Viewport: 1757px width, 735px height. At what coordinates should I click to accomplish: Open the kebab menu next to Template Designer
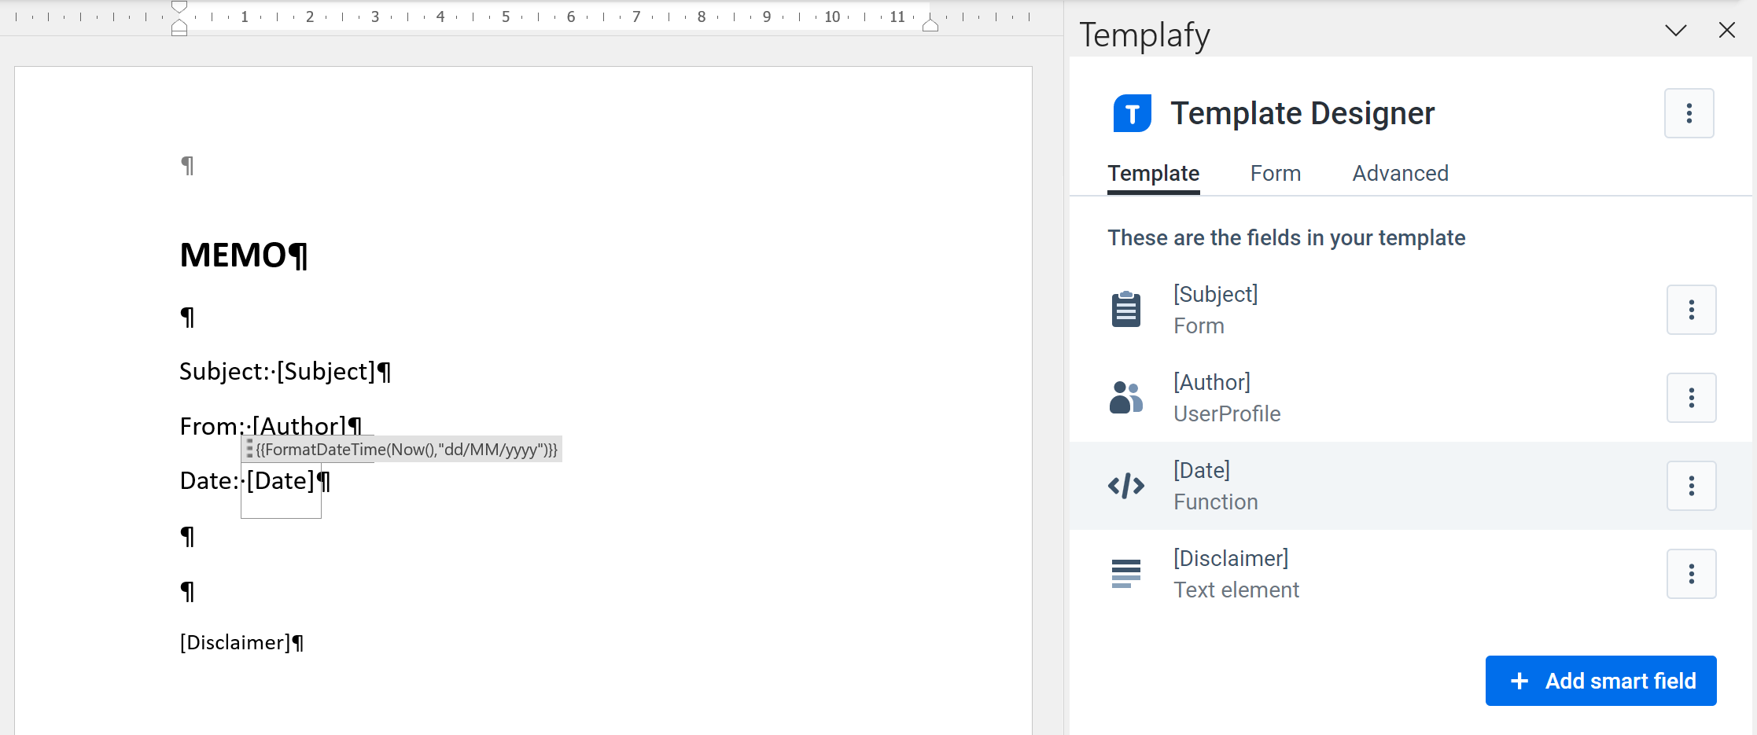pos(1689,112)
